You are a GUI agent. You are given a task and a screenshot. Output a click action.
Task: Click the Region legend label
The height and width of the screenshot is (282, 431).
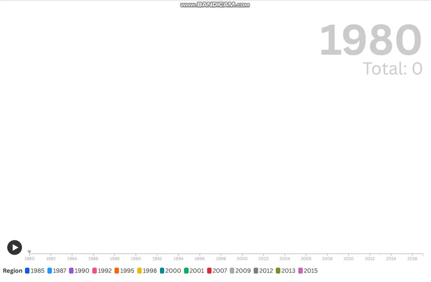click(12, 270)
